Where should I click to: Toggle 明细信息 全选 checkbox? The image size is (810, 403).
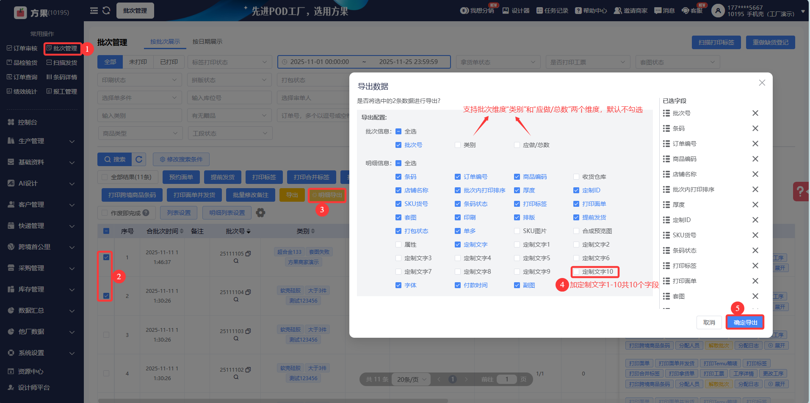click(x=398, y=163)
